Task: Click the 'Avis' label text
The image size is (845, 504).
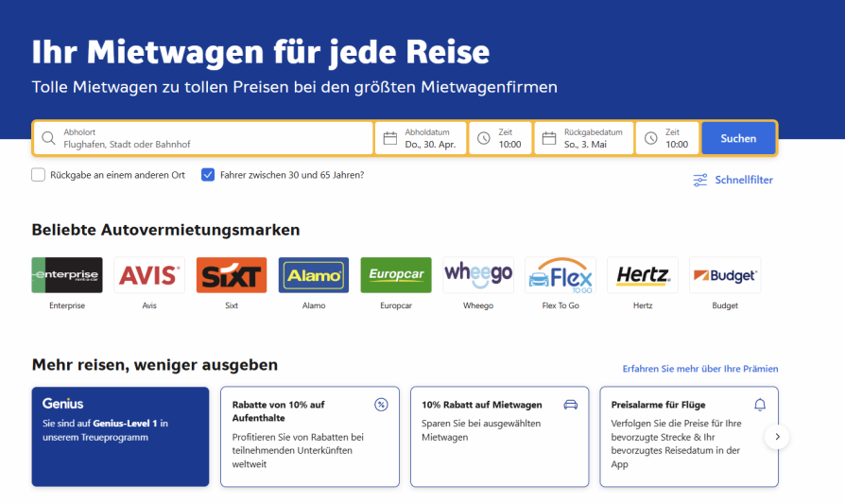Action: pyautogui.click(x=149, y=305)
